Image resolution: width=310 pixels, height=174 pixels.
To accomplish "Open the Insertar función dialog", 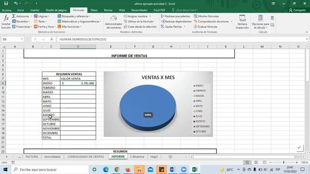I will click(6, 22).
